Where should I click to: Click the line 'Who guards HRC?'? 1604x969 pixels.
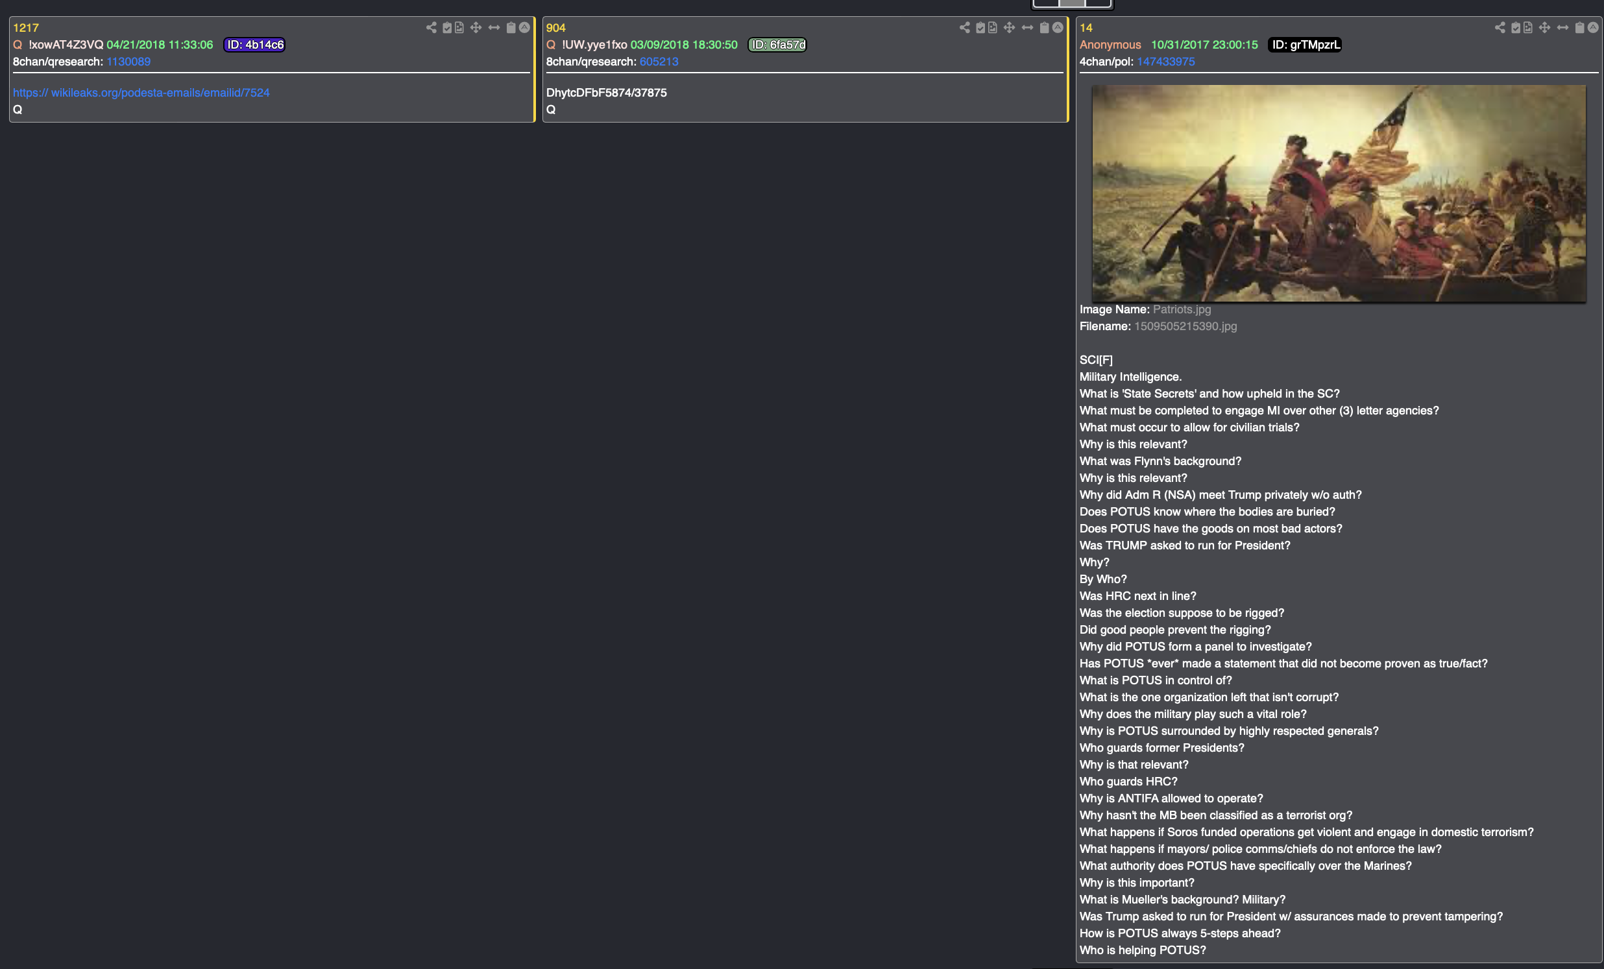pos(1128,782)
